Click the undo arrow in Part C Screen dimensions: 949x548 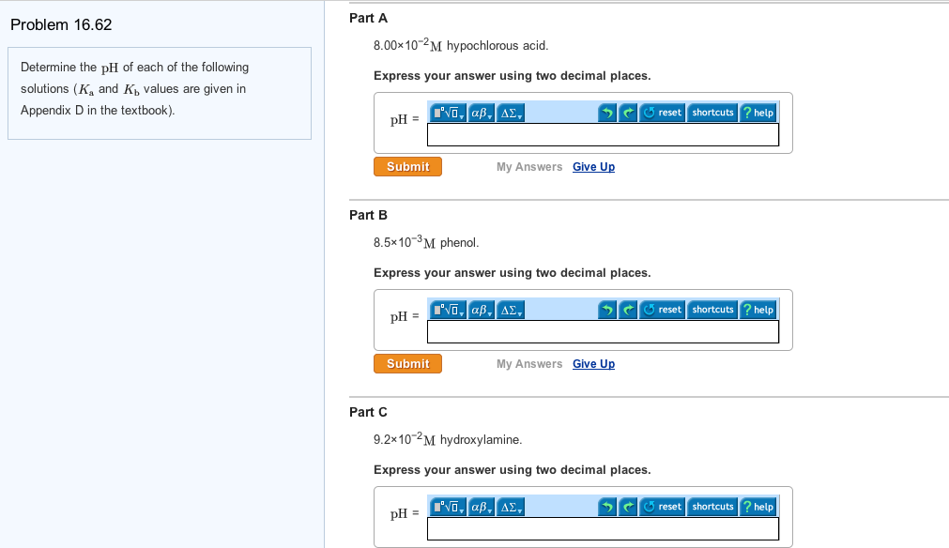coord(606,506)
